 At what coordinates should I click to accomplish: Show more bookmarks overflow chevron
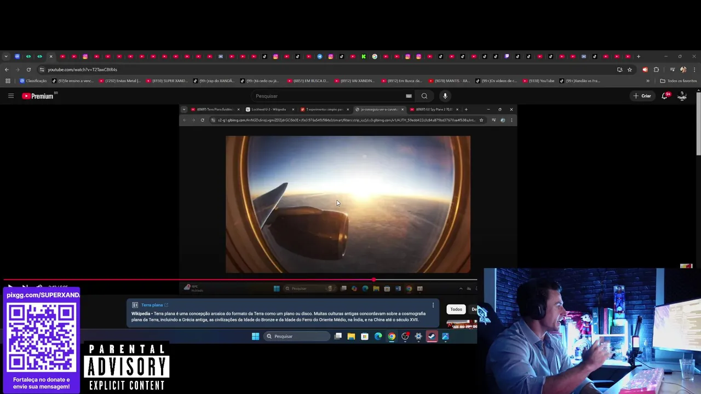[648, 81]
